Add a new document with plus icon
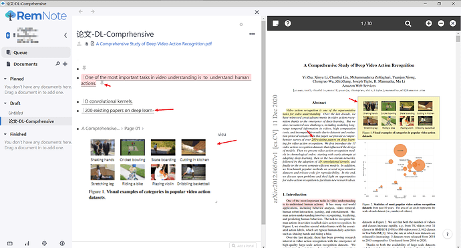Viewport: 461px width, 248px height. [65, 64]
